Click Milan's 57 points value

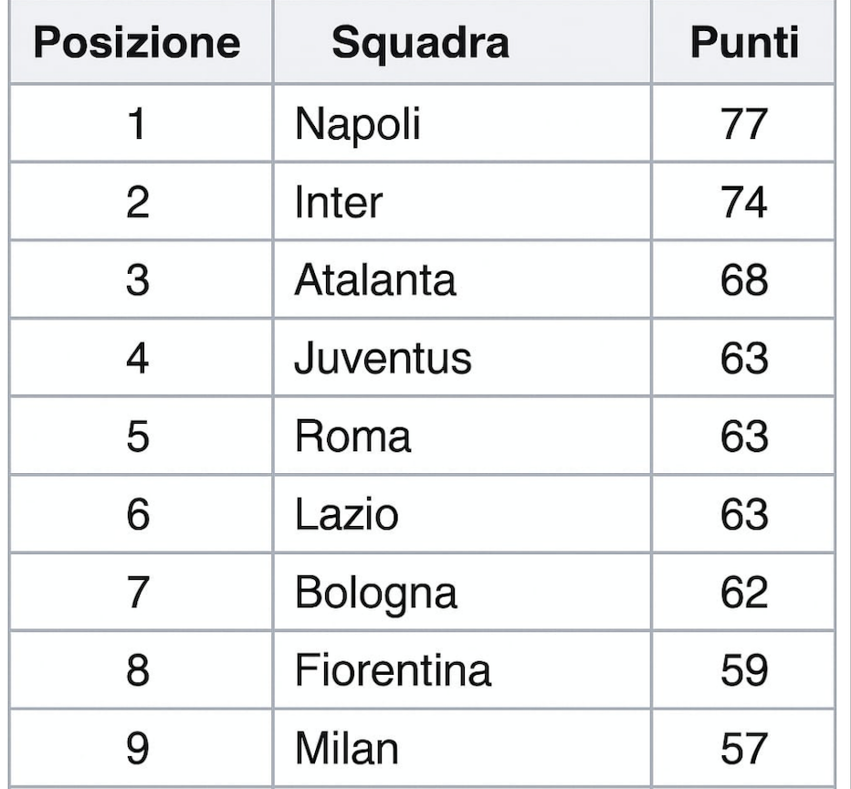[x=744, y=748]
